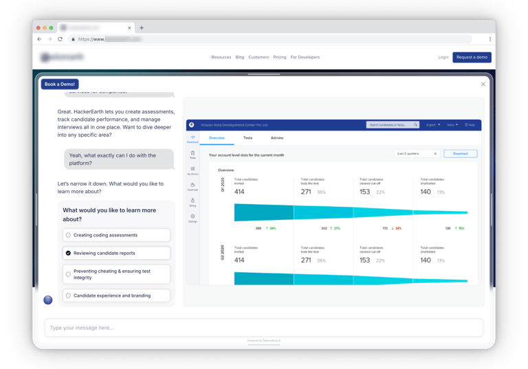Image resolution: width=528 pixels, height=369 pixels.
Task: Focus the Type your message here field
Action: pos(264,328)
